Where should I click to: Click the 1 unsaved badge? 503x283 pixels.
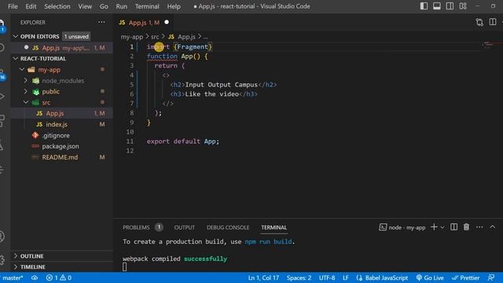(76, 37)
